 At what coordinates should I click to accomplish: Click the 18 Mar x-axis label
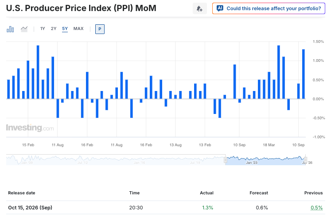click(269, 145)
